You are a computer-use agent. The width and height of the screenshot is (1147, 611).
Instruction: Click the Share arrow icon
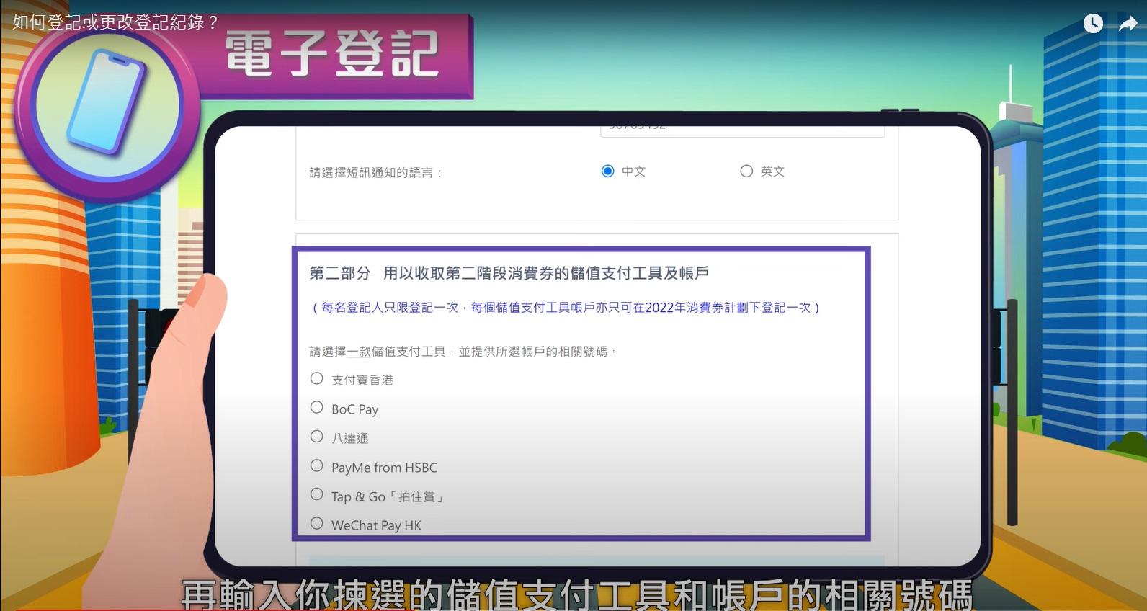click(1128, 24)
